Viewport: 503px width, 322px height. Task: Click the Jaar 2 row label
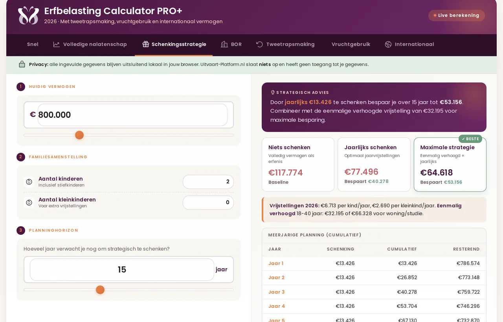[277, 278]
